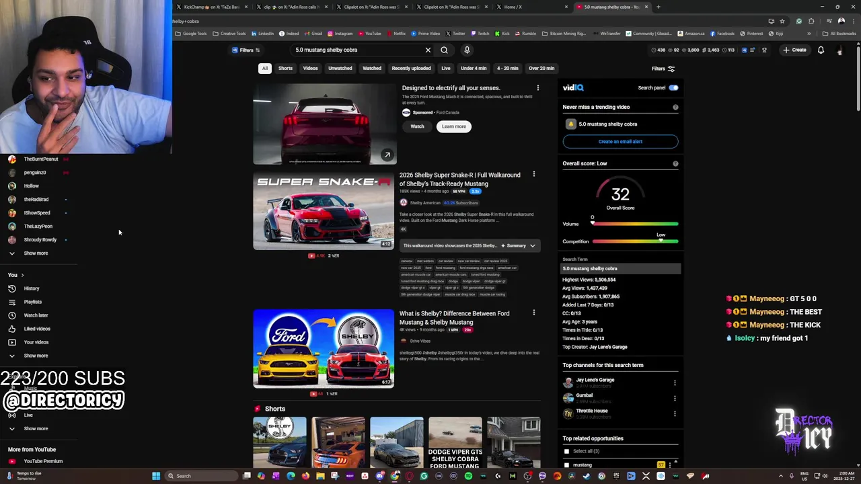Check the mustang keyword checkbox
Image resolution: width=861 pixels, height=484 pixels.
pyautogui.click(x=566, y=465)
